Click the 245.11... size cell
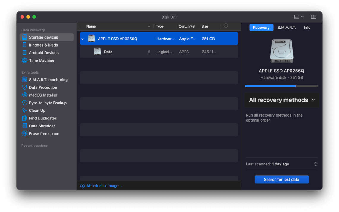The width and height of the screenshot is (339, 212). [209, 52]
